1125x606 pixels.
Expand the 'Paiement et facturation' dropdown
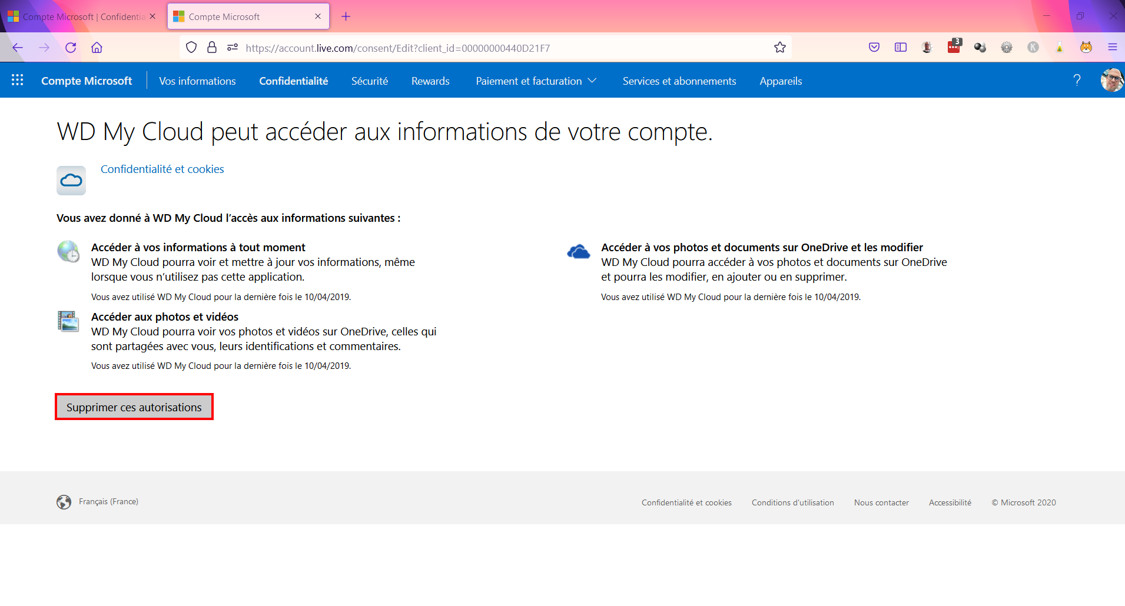tap(536, 81)
